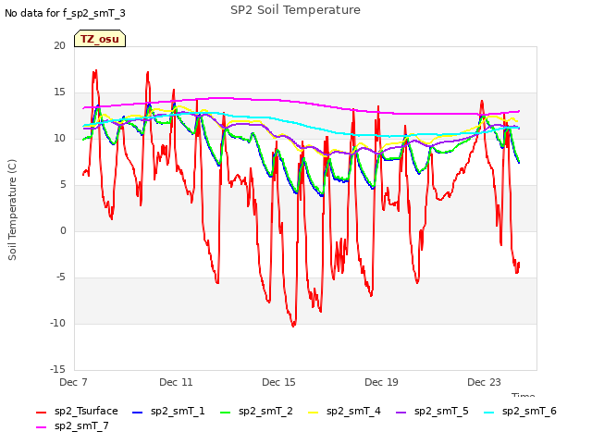Viewport: 592px width, 444px height.
Task: Toggle sp2_smT_2 legend entry
Action: point(256,411)
